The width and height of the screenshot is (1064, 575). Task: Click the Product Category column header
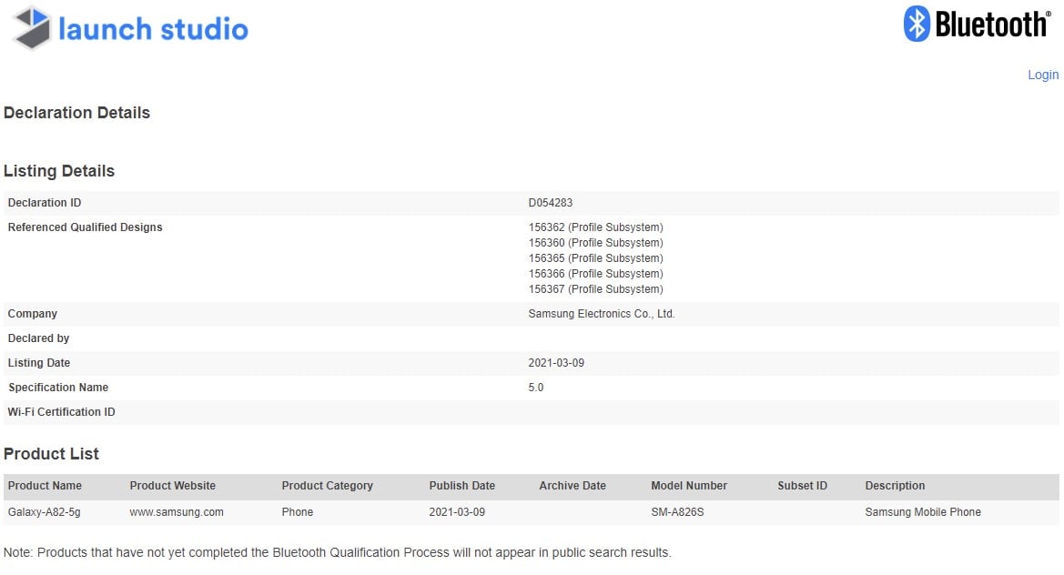point(327,486)
